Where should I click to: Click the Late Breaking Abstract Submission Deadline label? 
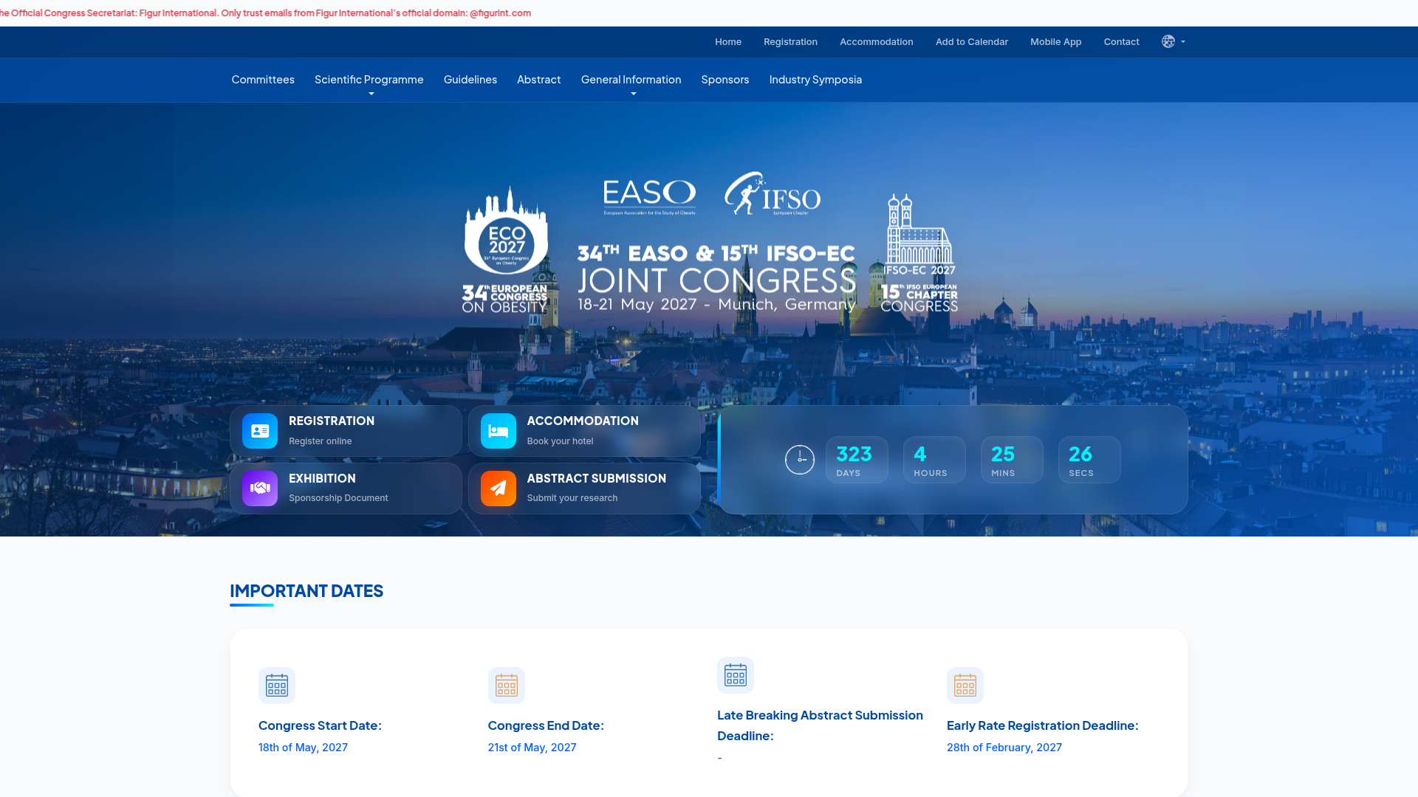click(x=821, y=725)
